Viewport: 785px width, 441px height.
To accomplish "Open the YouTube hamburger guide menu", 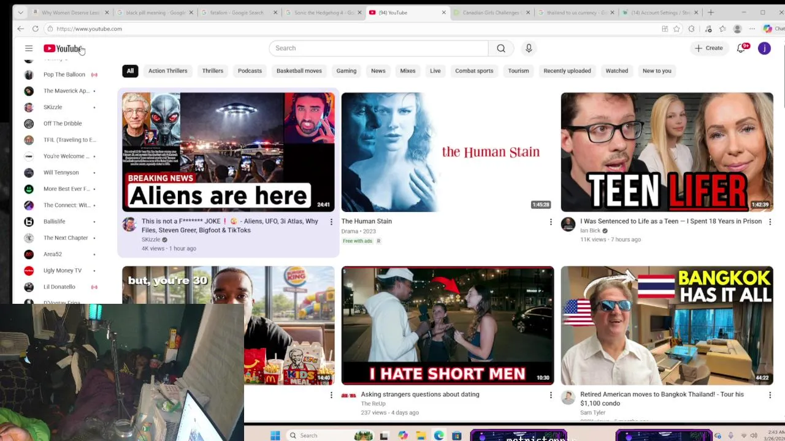I will [29, 48].
